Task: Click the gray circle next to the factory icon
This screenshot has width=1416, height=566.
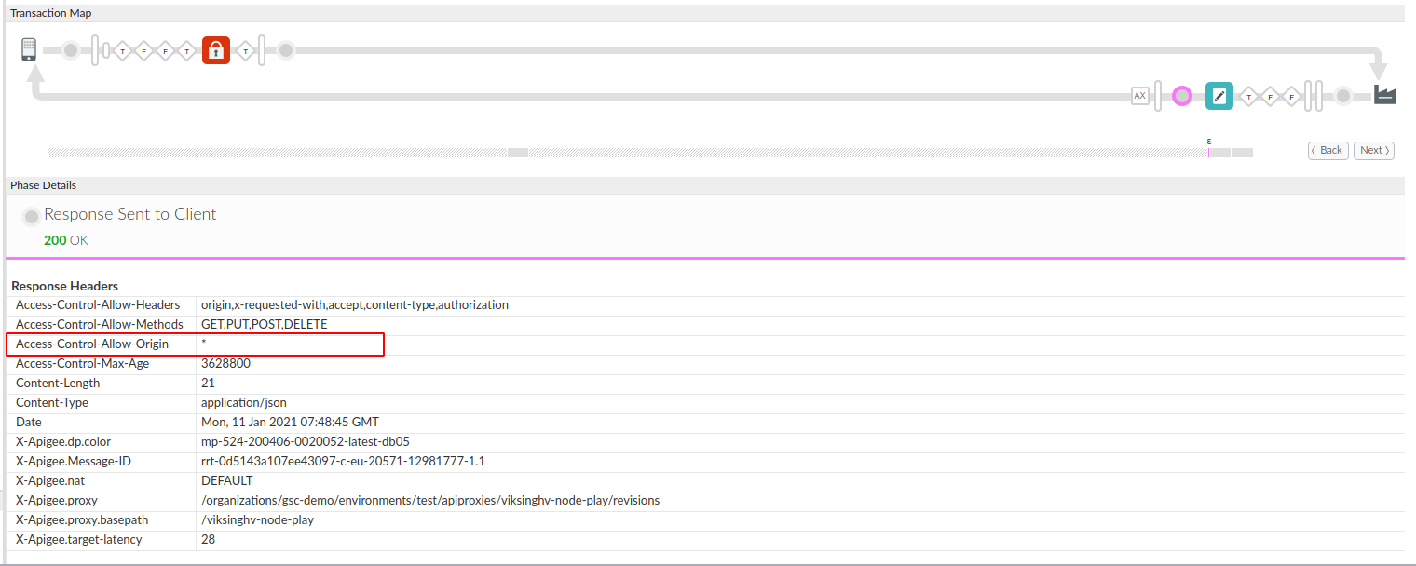Action: 1342,96
